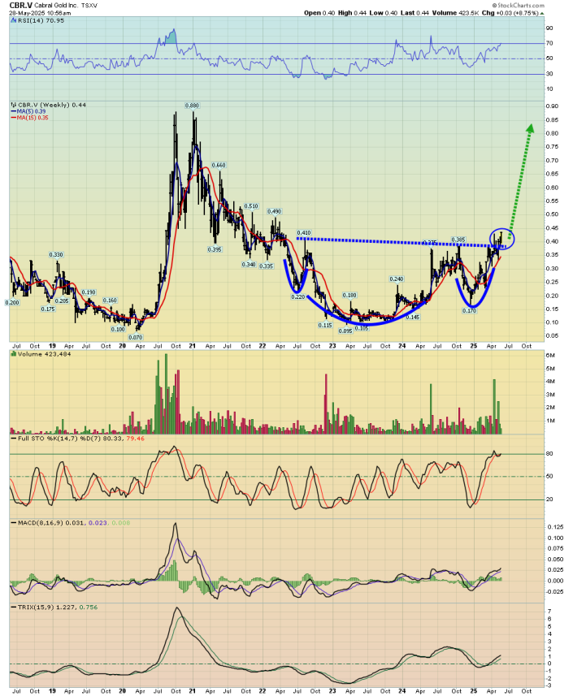
Task: Click the 0.205 price label
Action: coord(62,300)
